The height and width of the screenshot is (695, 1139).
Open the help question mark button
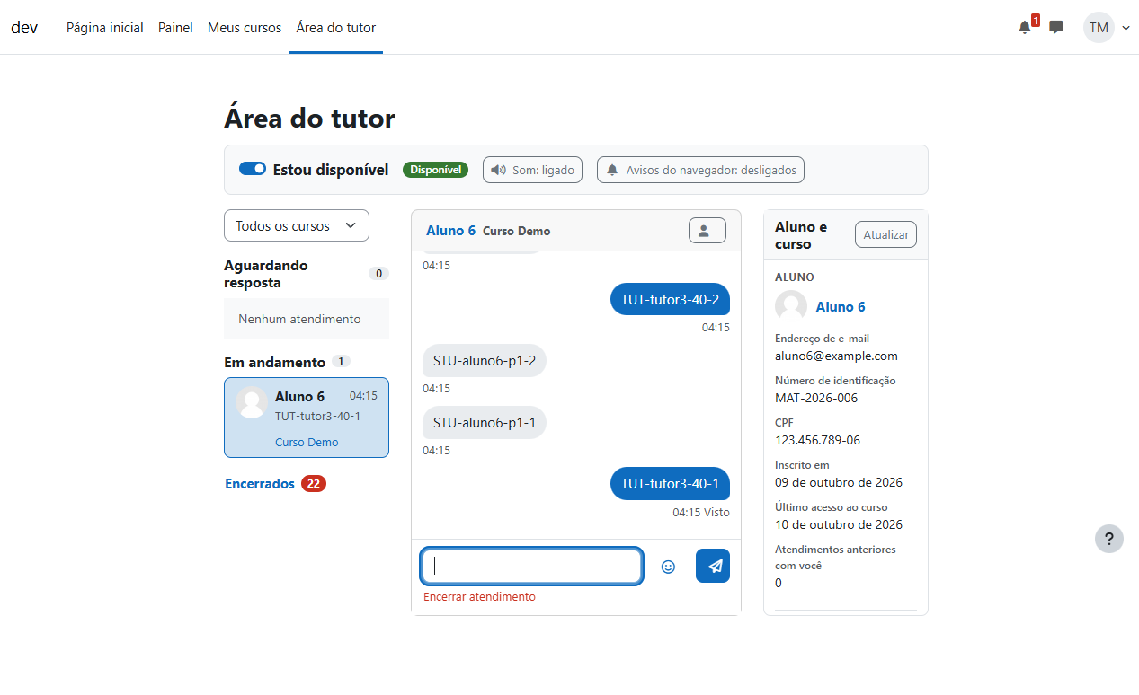(1109, 539)
